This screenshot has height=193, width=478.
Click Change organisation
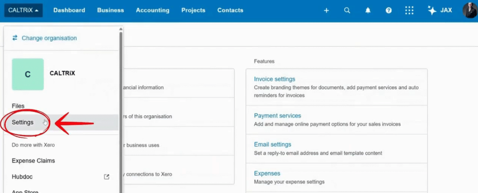pyautogui.click(x=49, y=38)
